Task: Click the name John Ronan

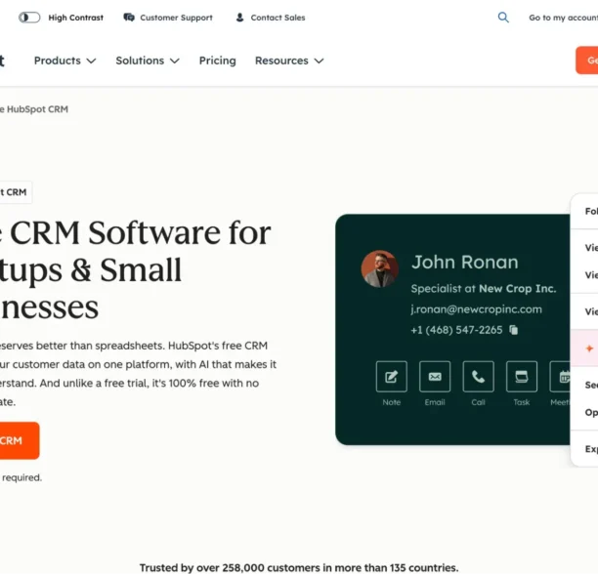Action: (464, 262)
